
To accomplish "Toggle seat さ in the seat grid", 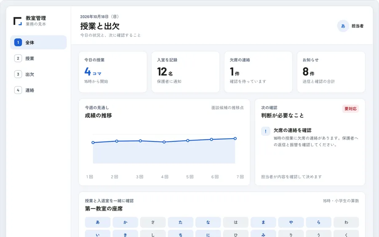I will point(153,222).
